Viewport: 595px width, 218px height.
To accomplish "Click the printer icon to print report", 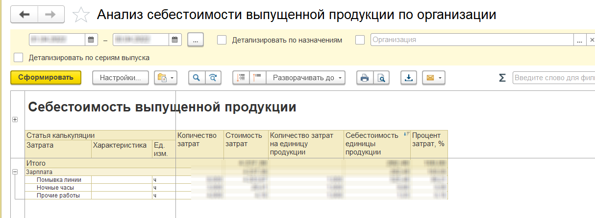I will (364, 78).
